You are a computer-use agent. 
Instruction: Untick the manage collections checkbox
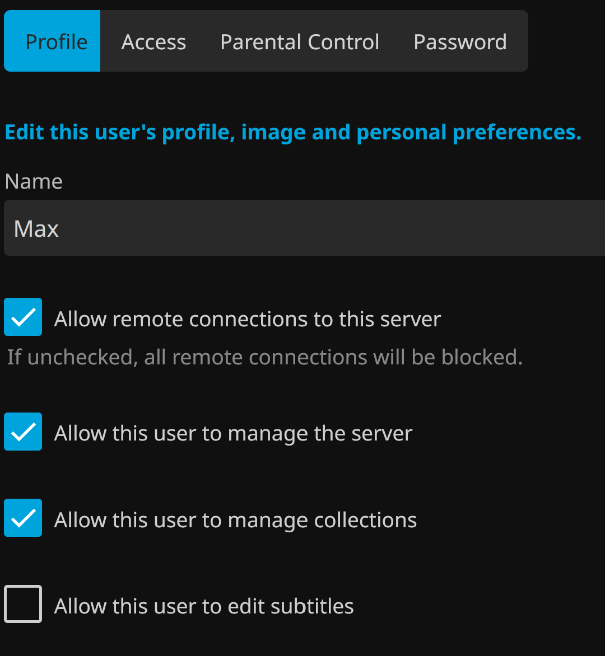click(23, 518)
